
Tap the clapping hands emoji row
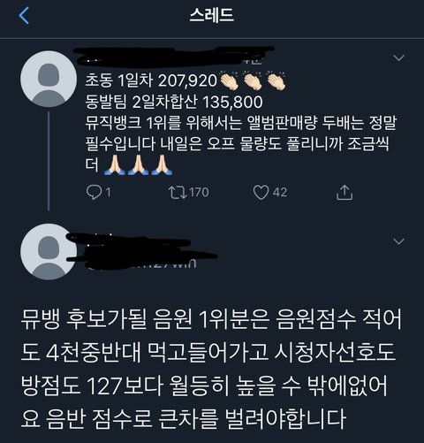253,80
